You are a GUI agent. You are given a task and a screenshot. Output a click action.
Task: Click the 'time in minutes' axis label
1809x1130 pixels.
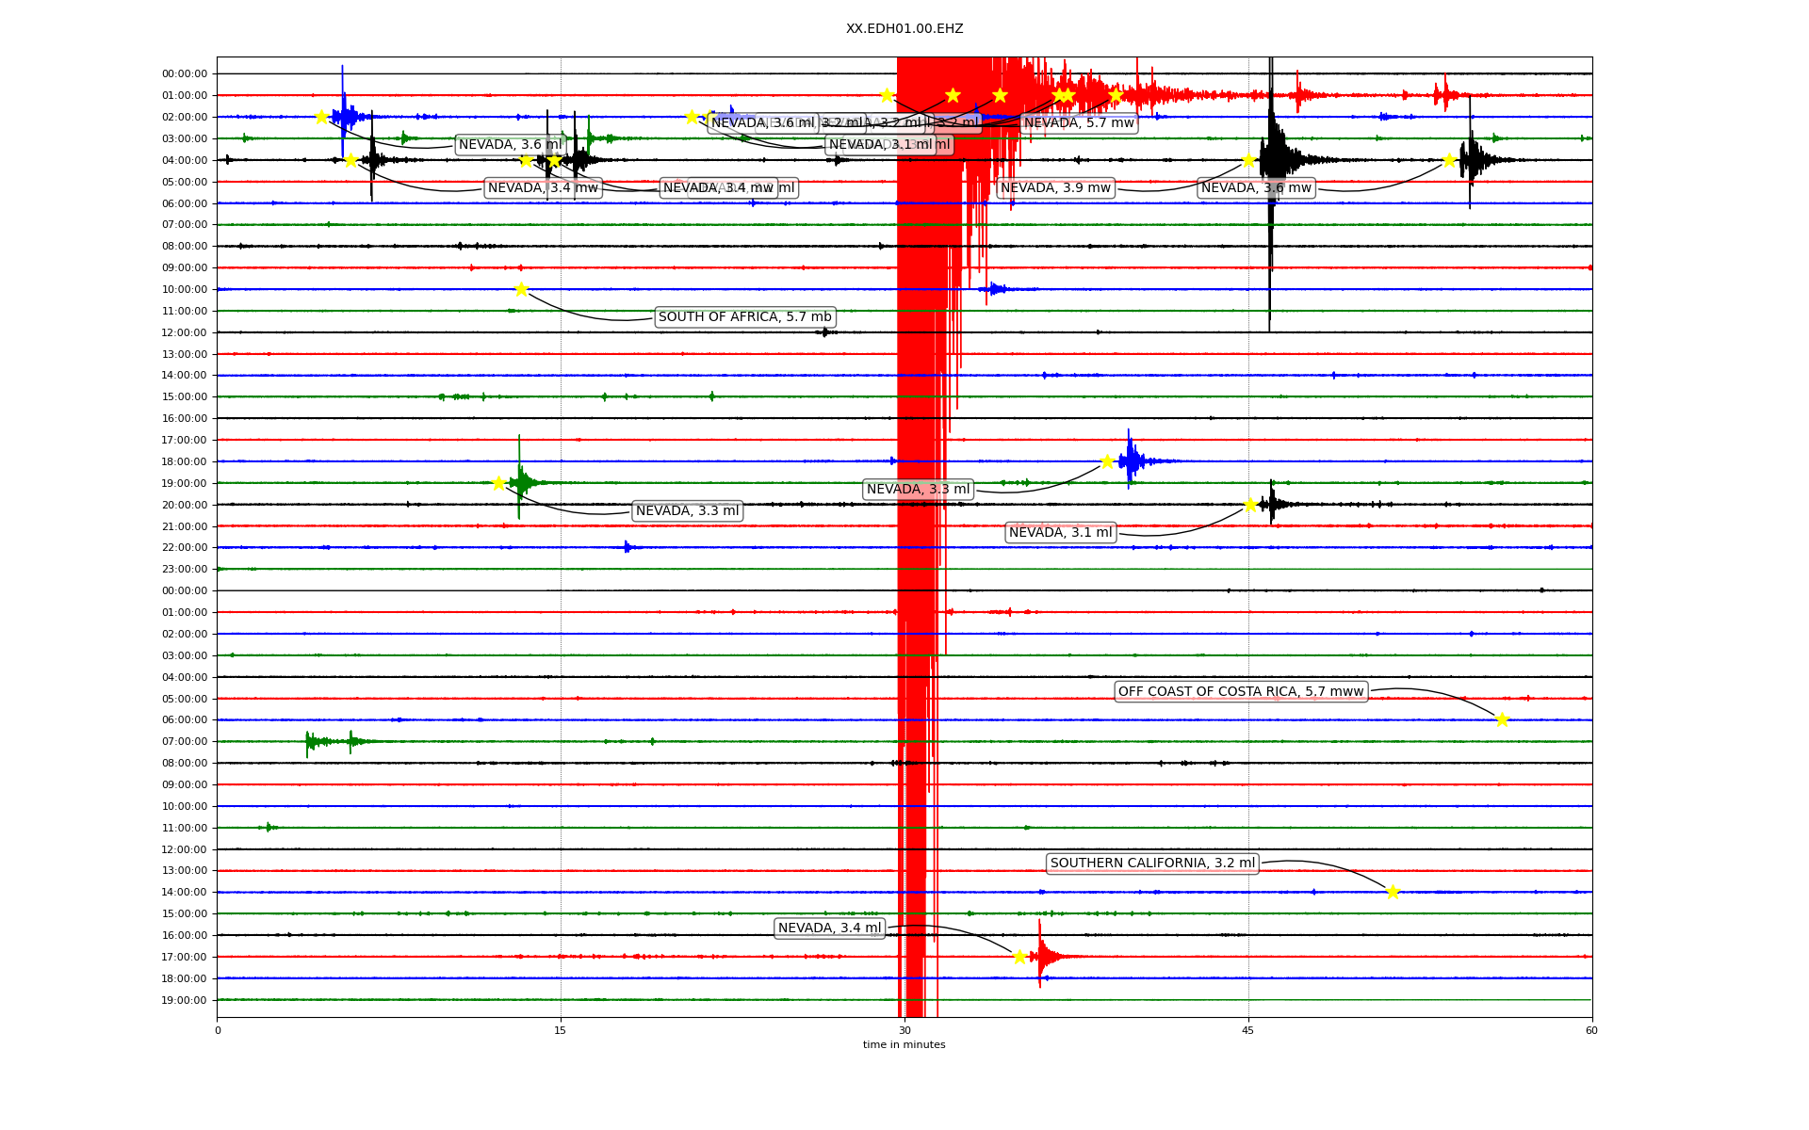tap(904, 1044)
